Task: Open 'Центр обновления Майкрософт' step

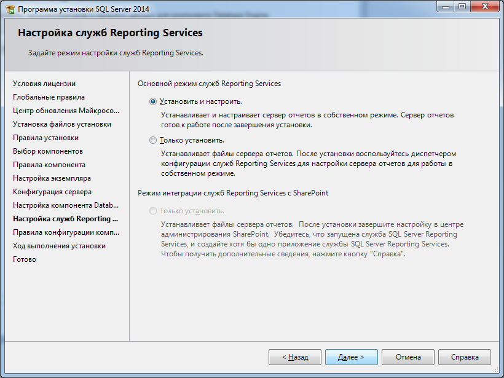Action: tap(66, 111)
